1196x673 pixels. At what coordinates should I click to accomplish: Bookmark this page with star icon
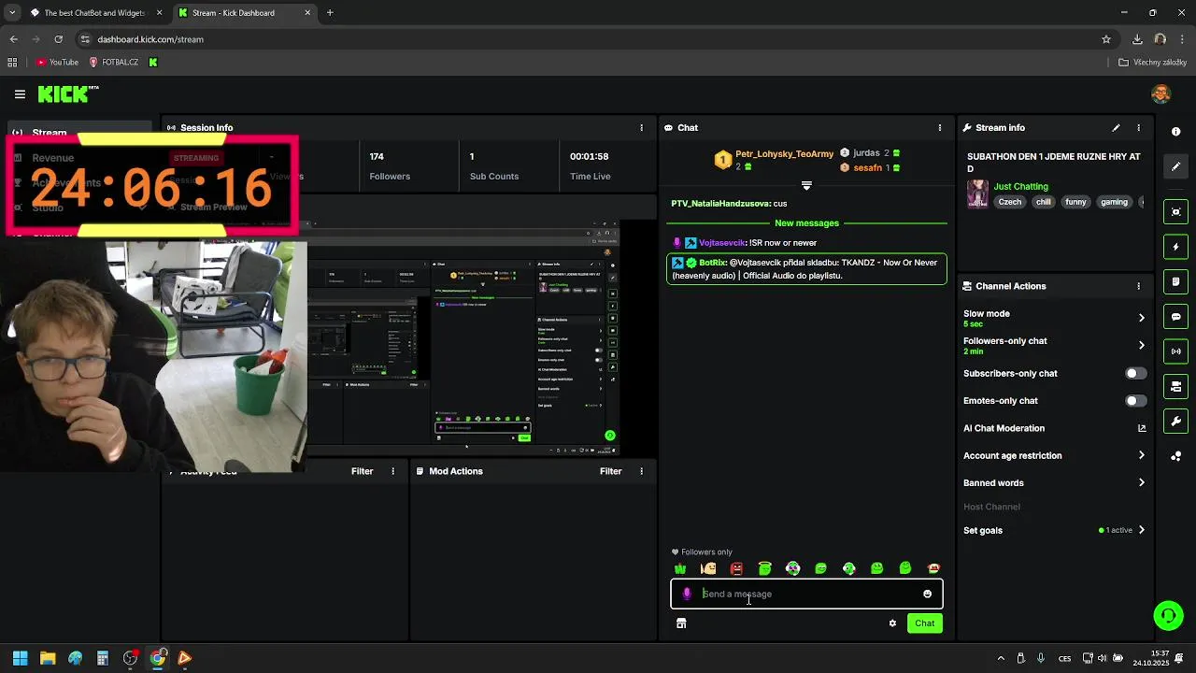pyautogui.click(x=1106, y=39)
